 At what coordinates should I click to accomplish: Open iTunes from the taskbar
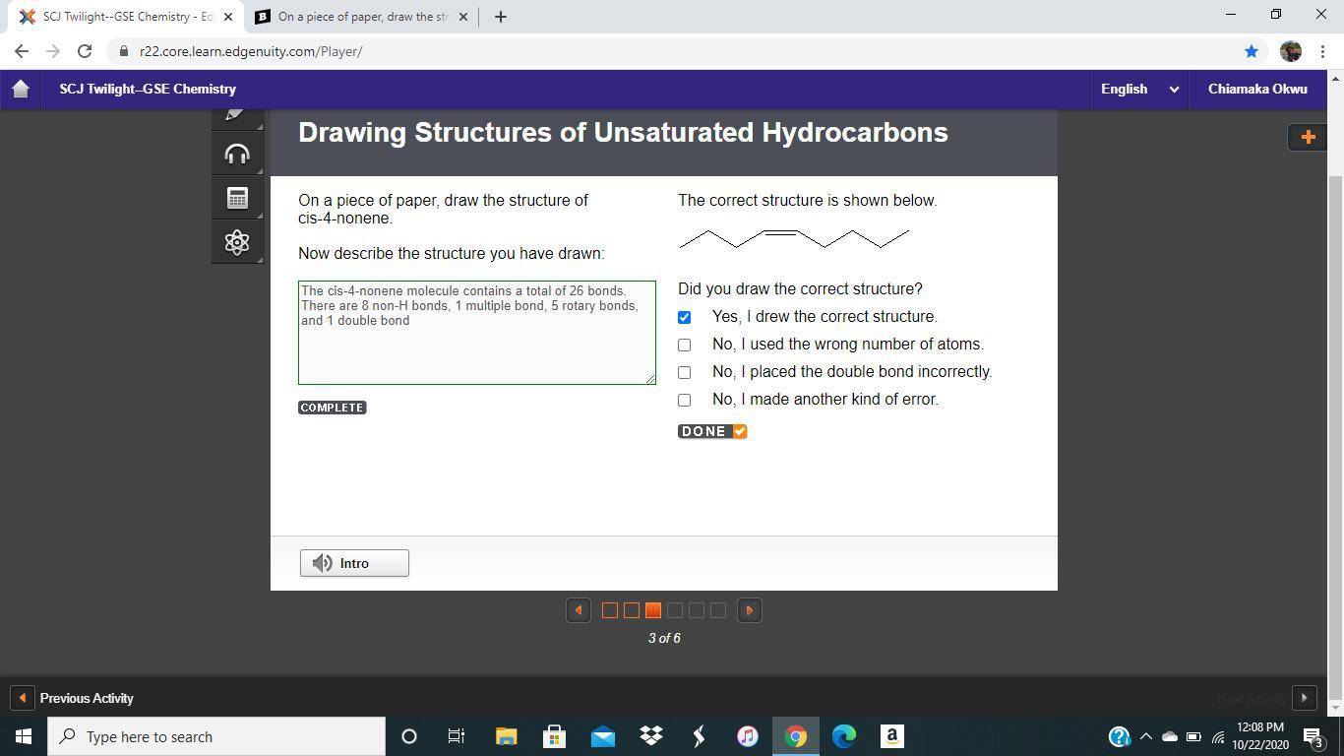point(747,736)
